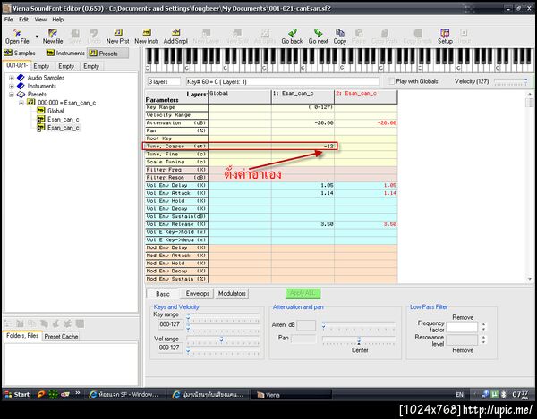The width and height of the screenshot is (537, 419).
Task: Enable the Play with Globals checkbox
Action: coord(391,81)
